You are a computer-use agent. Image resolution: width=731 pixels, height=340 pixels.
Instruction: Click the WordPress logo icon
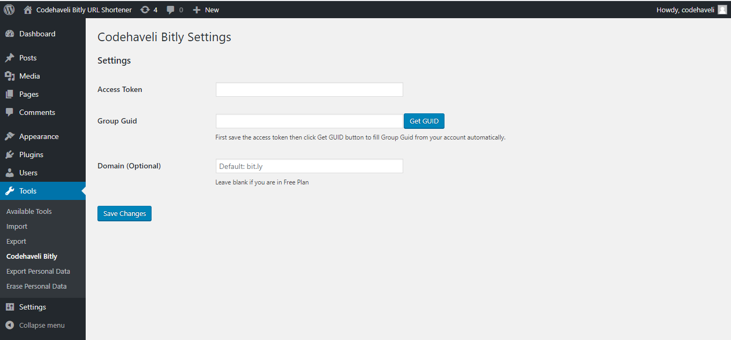pos(9,10)
